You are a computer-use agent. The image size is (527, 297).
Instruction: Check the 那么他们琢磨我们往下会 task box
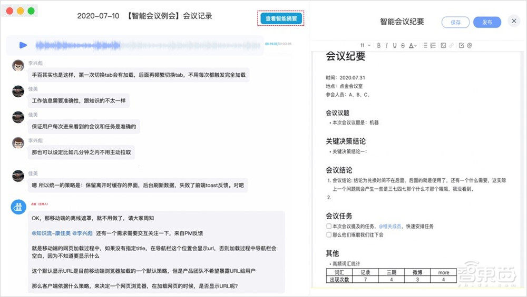pos(329,234)
